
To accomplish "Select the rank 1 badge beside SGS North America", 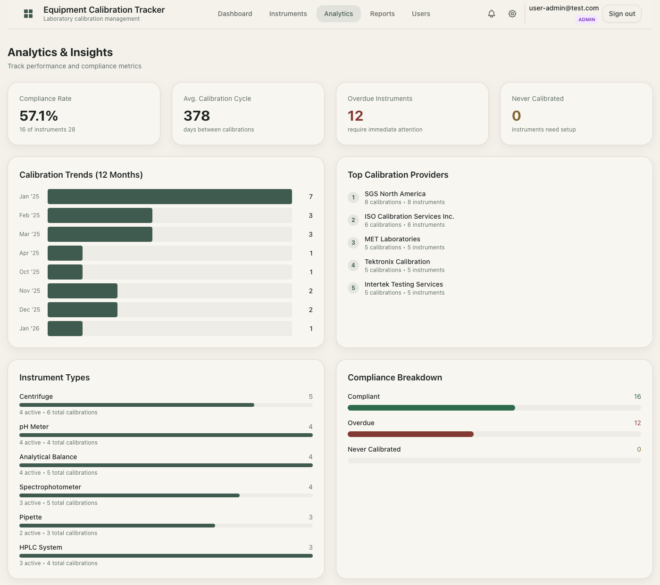I will (353, 198).
